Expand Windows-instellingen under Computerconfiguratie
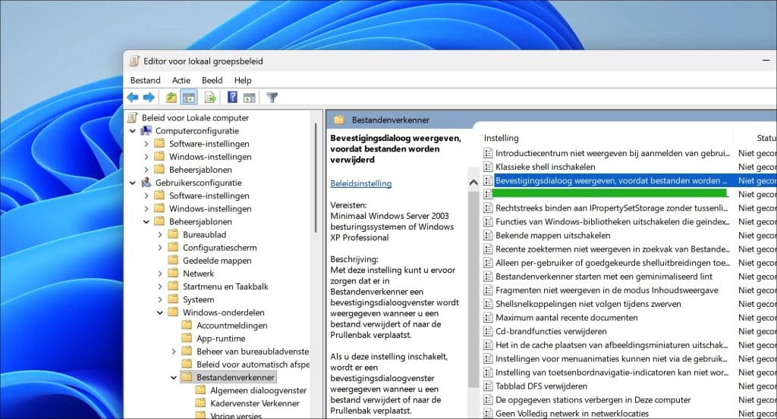Image resolution: width=777 pixels, height=419 pixels. pos(146,157)
